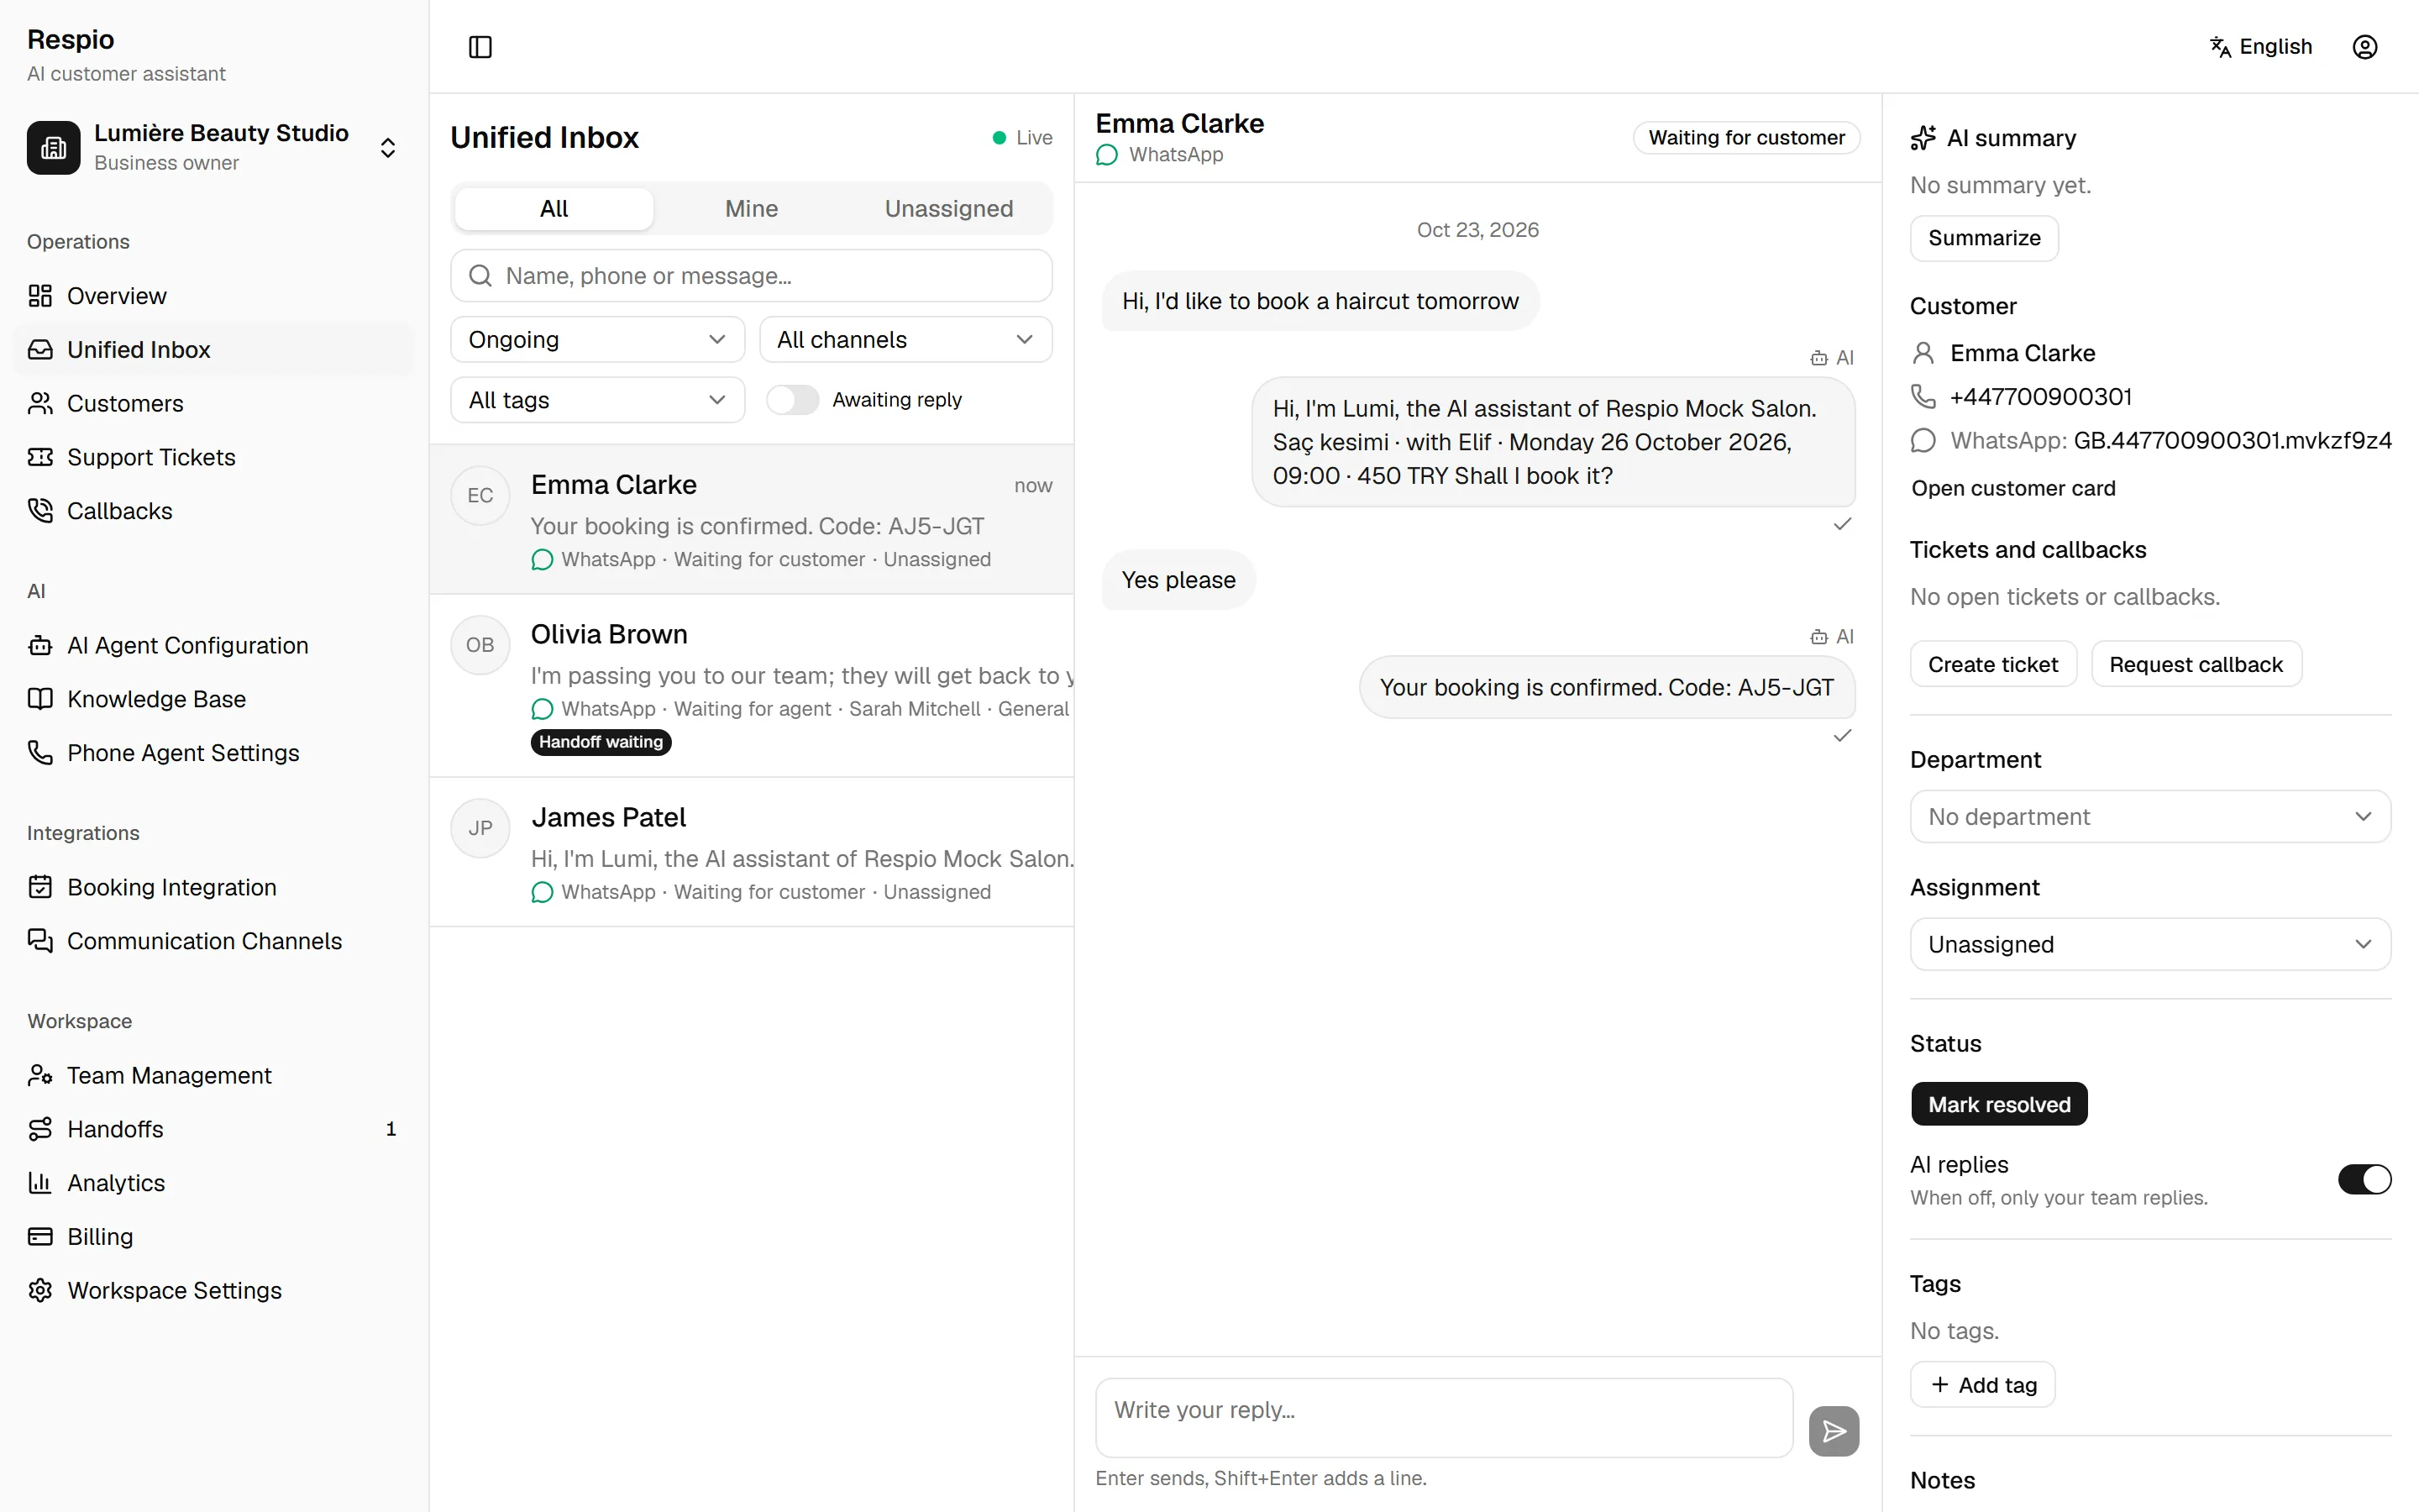Screen dimensions: 2419x1512
Task: Select Emma Clarke conversation in inbox list
Action: click(x=752, y=520)
